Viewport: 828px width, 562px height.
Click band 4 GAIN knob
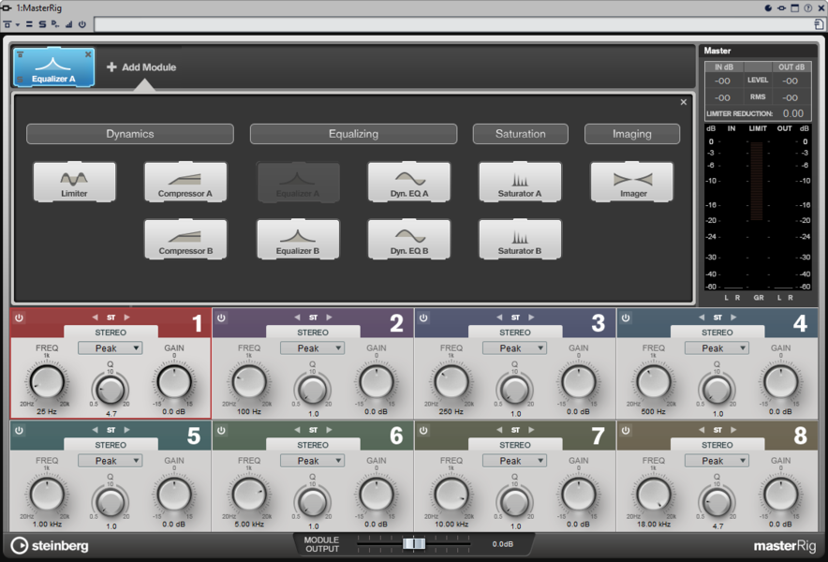click(x=780, y=382)
